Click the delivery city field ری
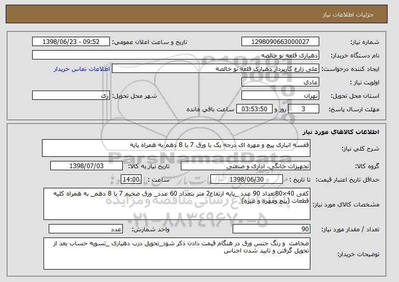 [x=71, y=96]
